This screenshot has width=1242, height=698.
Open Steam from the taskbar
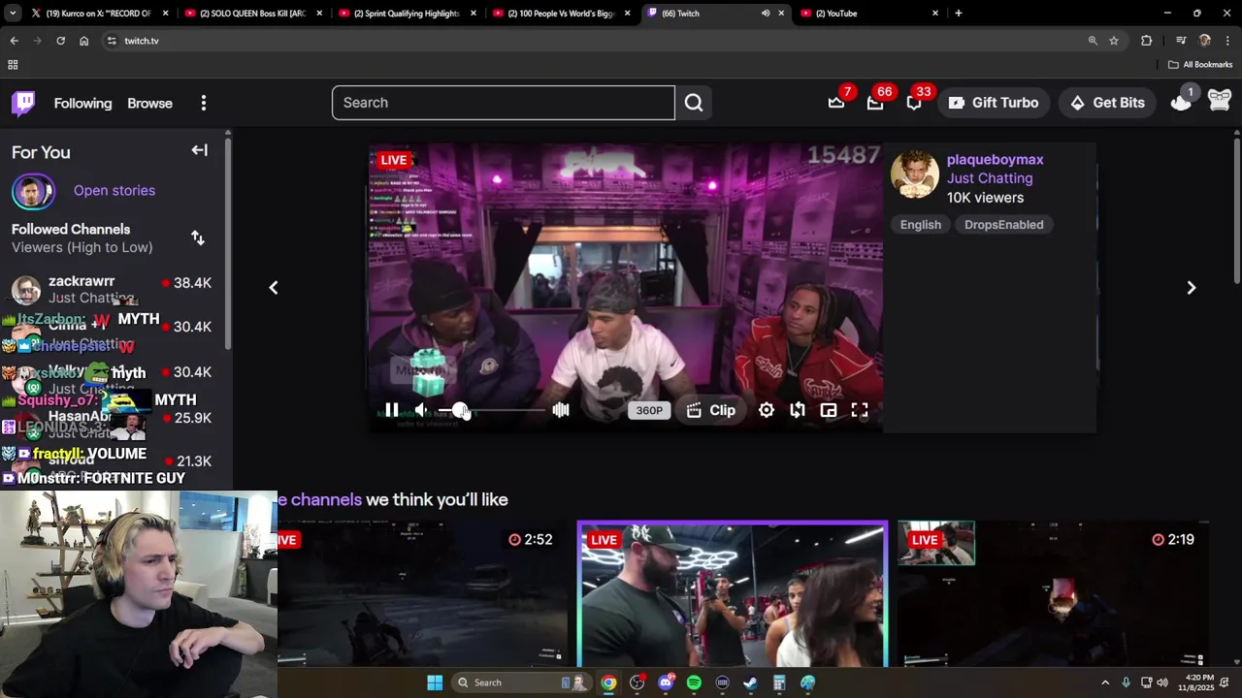(x=750, y=682)
